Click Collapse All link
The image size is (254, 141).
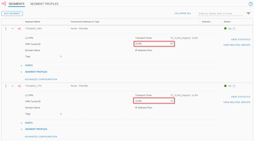pyautogui.click(x=183, y=14)
